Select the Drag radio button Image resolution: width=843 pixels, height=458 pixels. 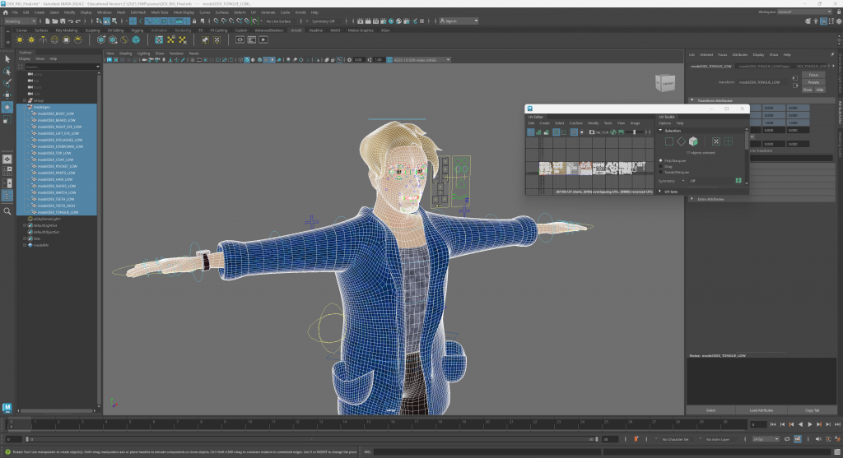click(661, 166)
